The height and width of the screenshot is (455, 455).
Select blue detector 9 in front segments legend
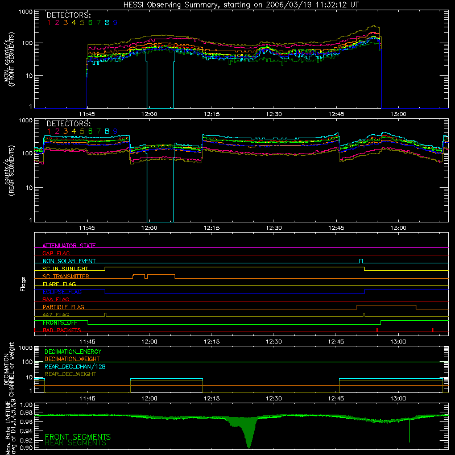tap(115, 23)
